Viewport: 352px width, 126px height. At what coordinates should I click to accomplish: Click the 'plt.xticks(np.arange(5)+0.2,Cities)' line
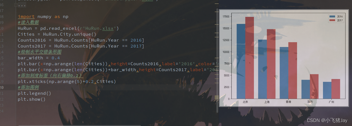(x=67, y=82)
